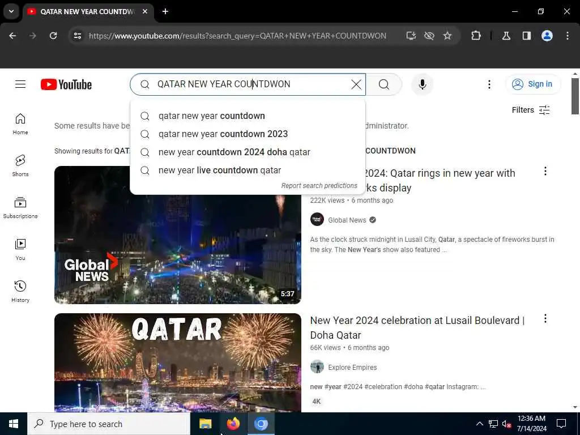Open Global News channel avatar
This screenshot has width=580, height=435.
click(317, 220)
